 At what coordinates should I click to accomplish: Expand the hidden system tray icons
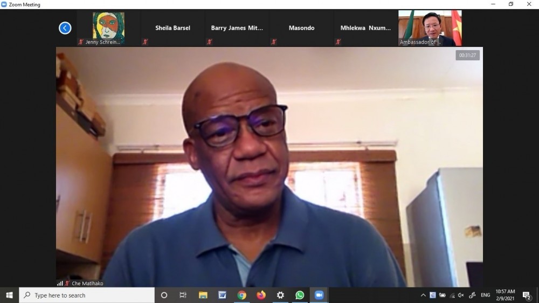coord(423,295)
